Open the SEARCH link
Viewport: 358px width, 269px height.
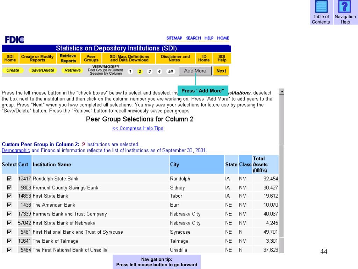point(193,38)
